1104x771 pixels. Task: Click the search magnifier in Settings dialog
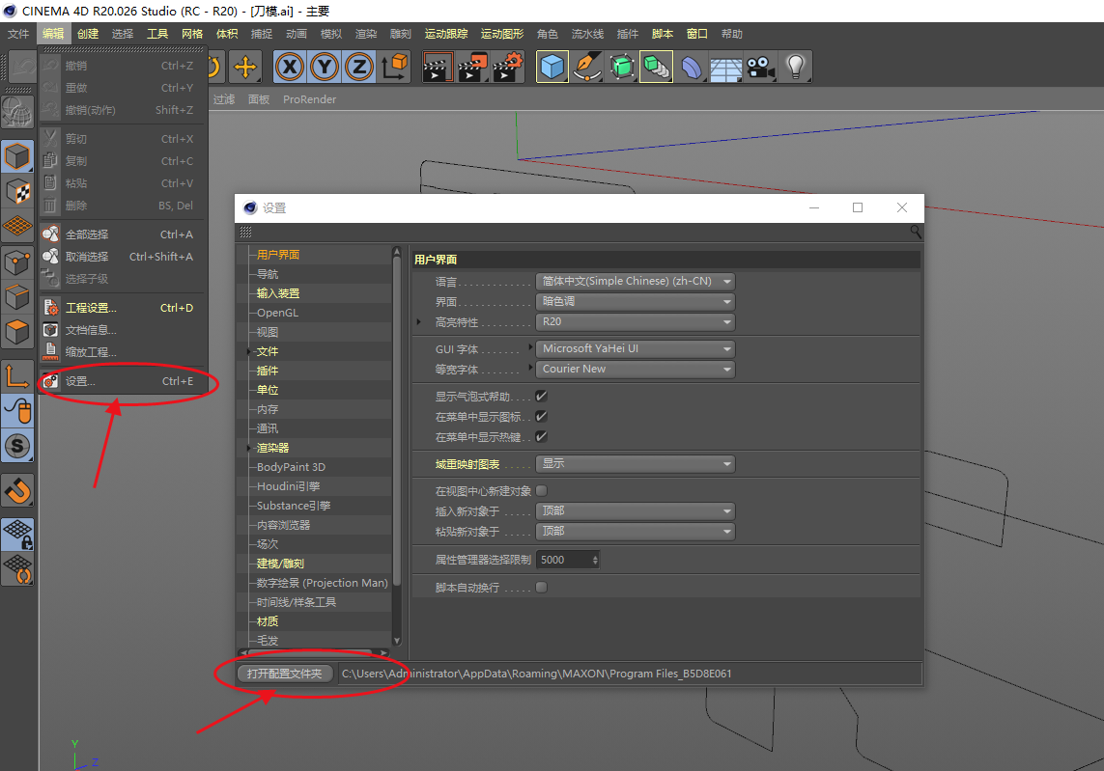(x=916, y=232)
